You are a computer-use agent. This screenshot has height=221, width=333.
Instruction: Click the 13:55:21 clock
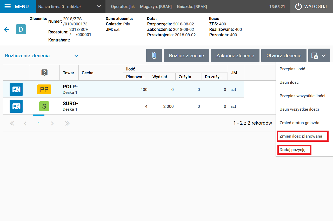tap(277, 7)
